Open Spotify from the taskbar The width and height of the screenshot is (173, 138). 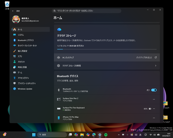point(106,135)
